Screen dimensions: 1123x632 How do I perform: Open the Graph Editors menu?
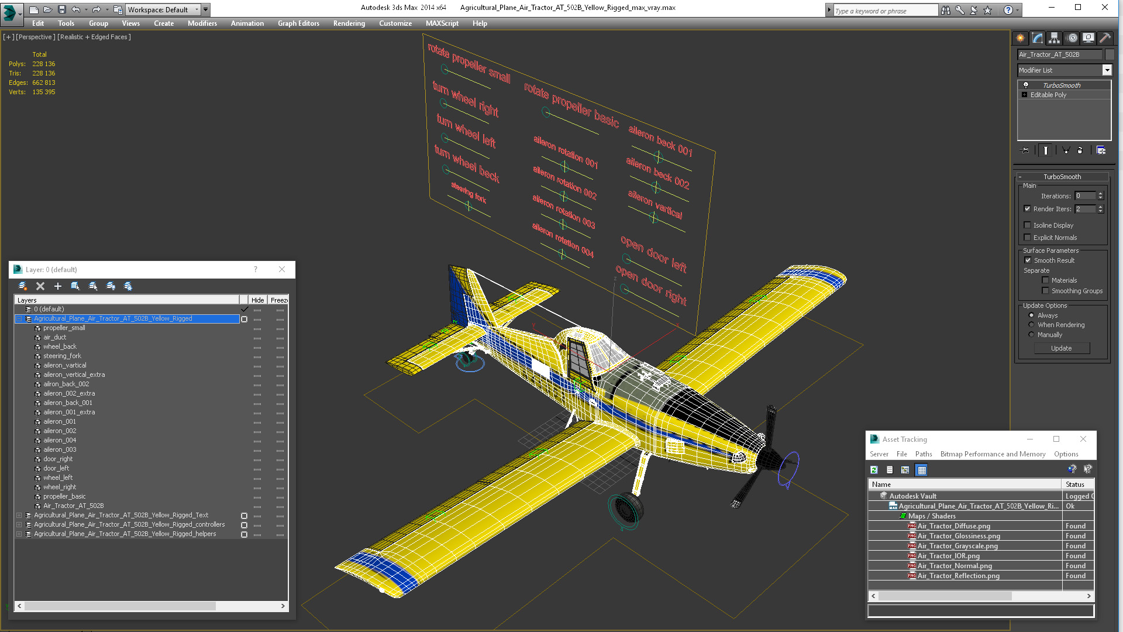tap(298, 23)
